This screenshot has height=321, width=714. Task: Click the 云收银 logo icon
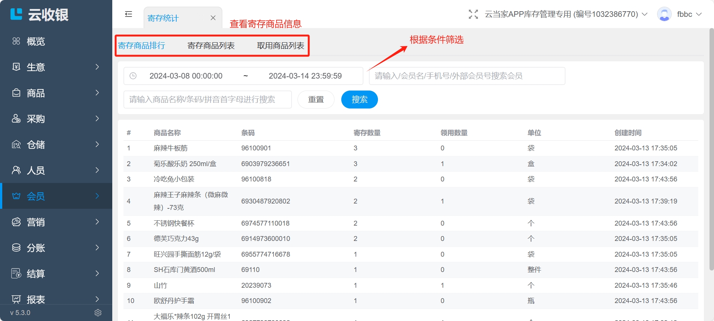coord(16,14)
